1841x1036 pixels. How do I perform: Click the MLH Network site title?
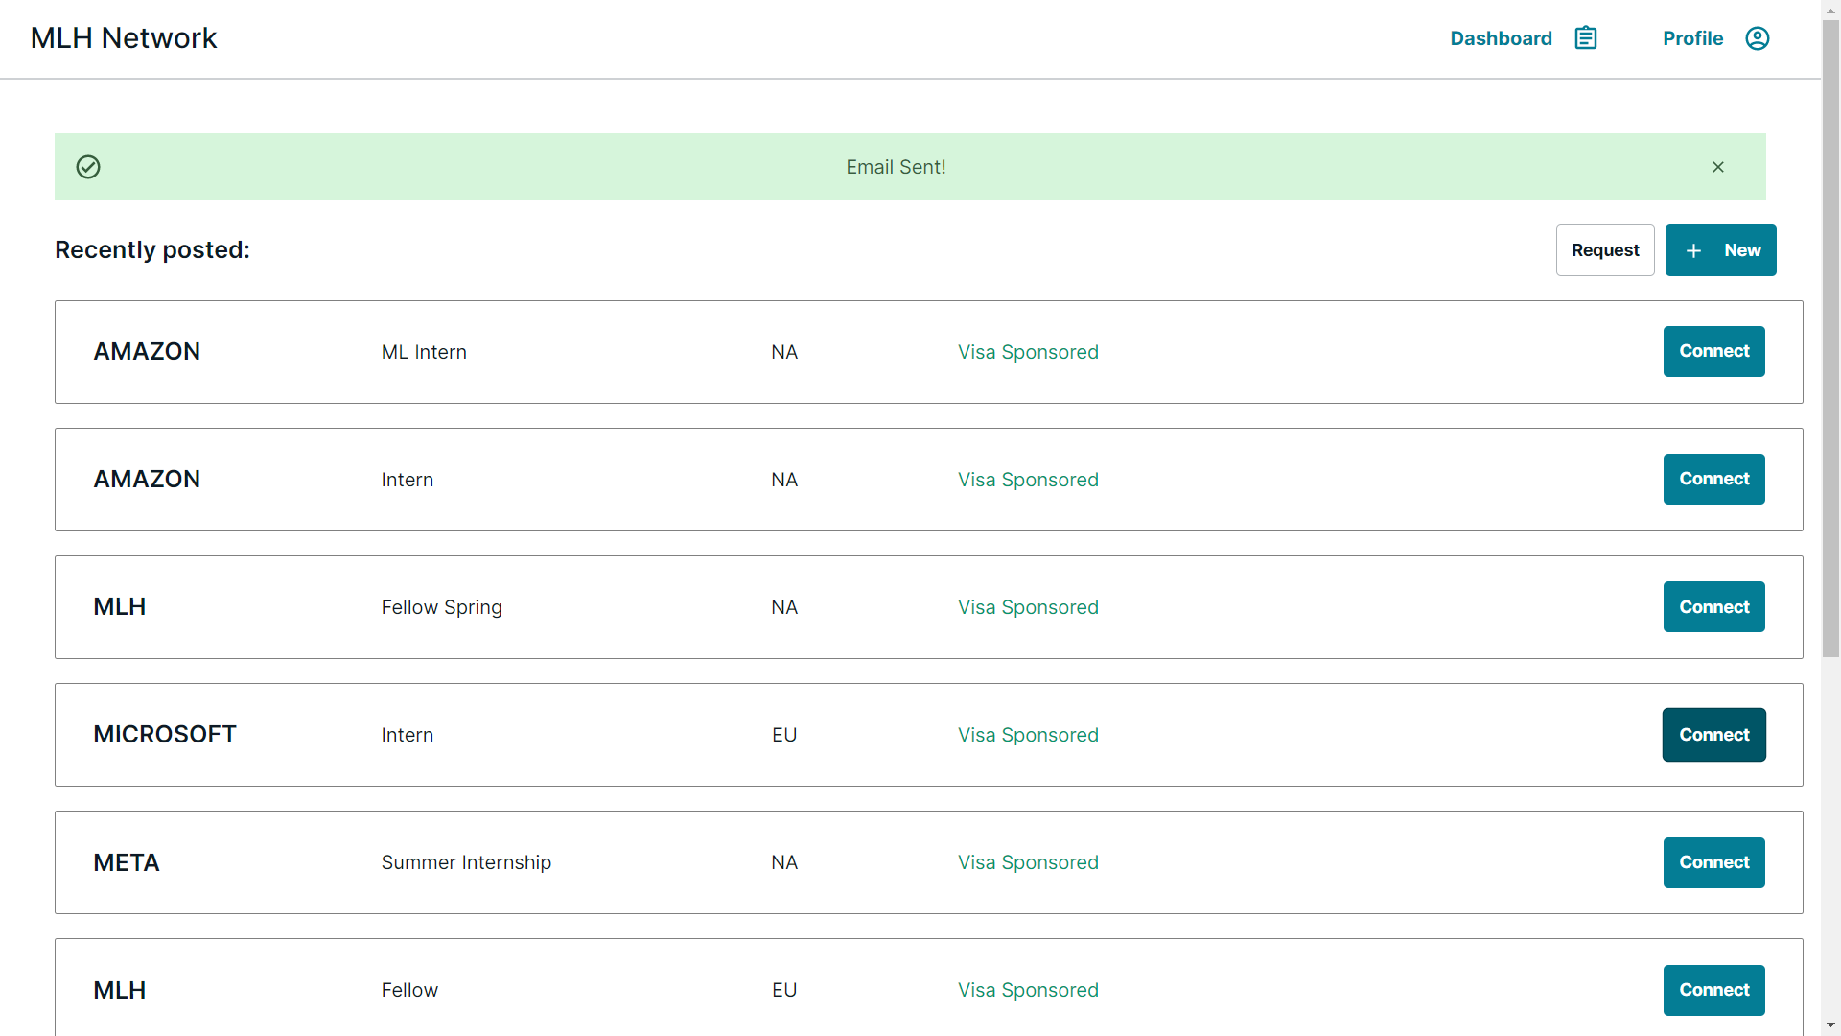click(x=124, y=38)
